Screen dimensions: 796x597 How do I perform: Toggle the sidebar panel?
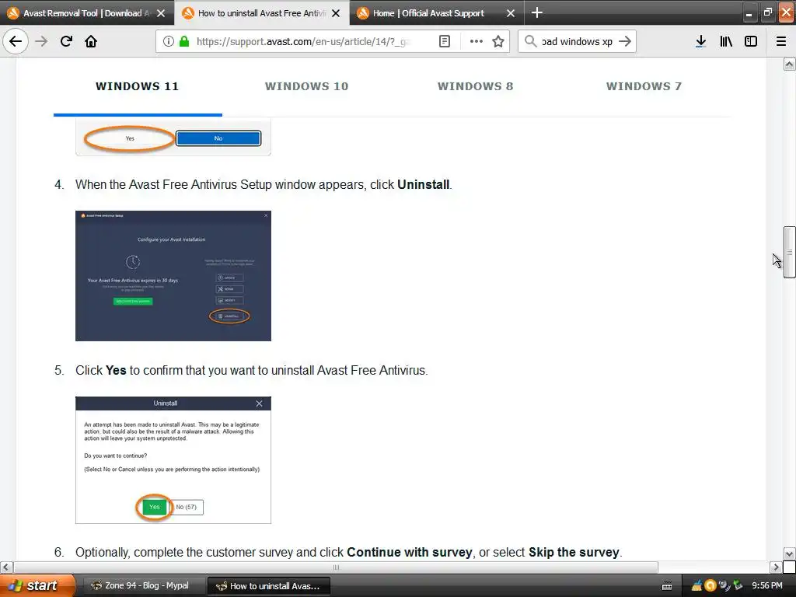pos(751,41)
